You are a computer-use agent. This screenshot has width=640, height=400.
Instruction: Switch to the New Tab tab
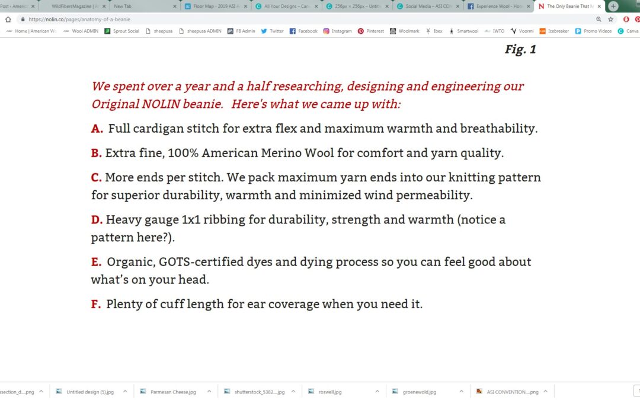coord(143,6)
